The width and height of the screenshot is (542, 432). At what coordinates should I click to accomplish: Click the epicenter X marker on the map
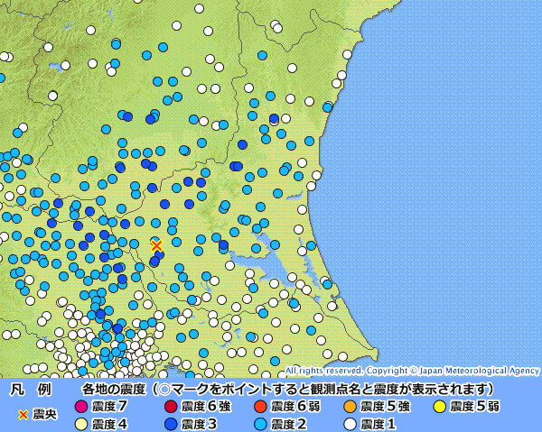pyautogui.click(x=156, y=246)
